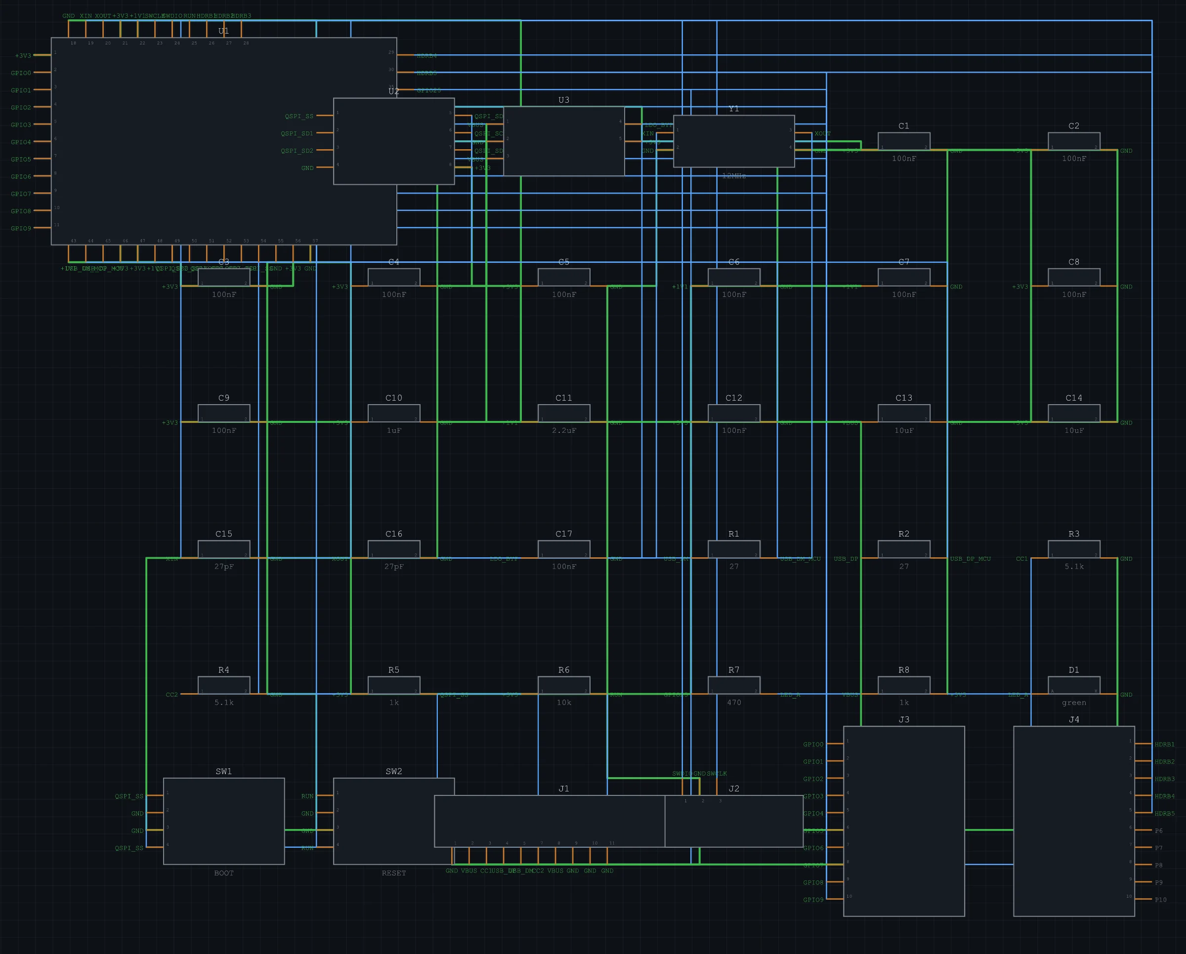1186x954 pixels.
Task: Select capacitor C2 symbol
Action: click(1074, 141)
